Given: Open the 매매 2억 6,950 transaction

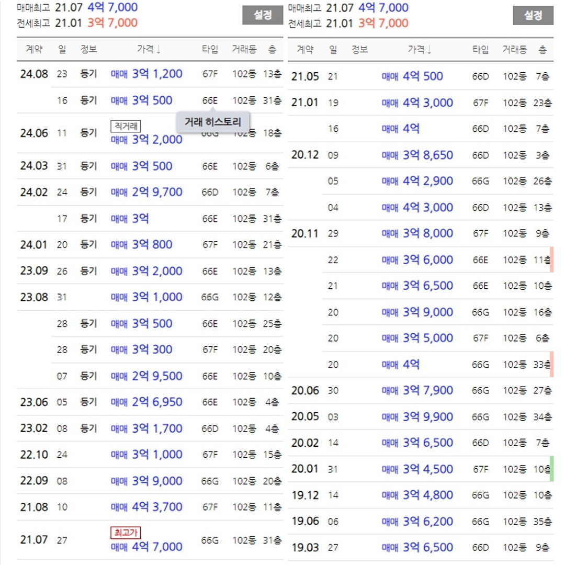Looking at the screenshot, I should click(x=146, y=402).
